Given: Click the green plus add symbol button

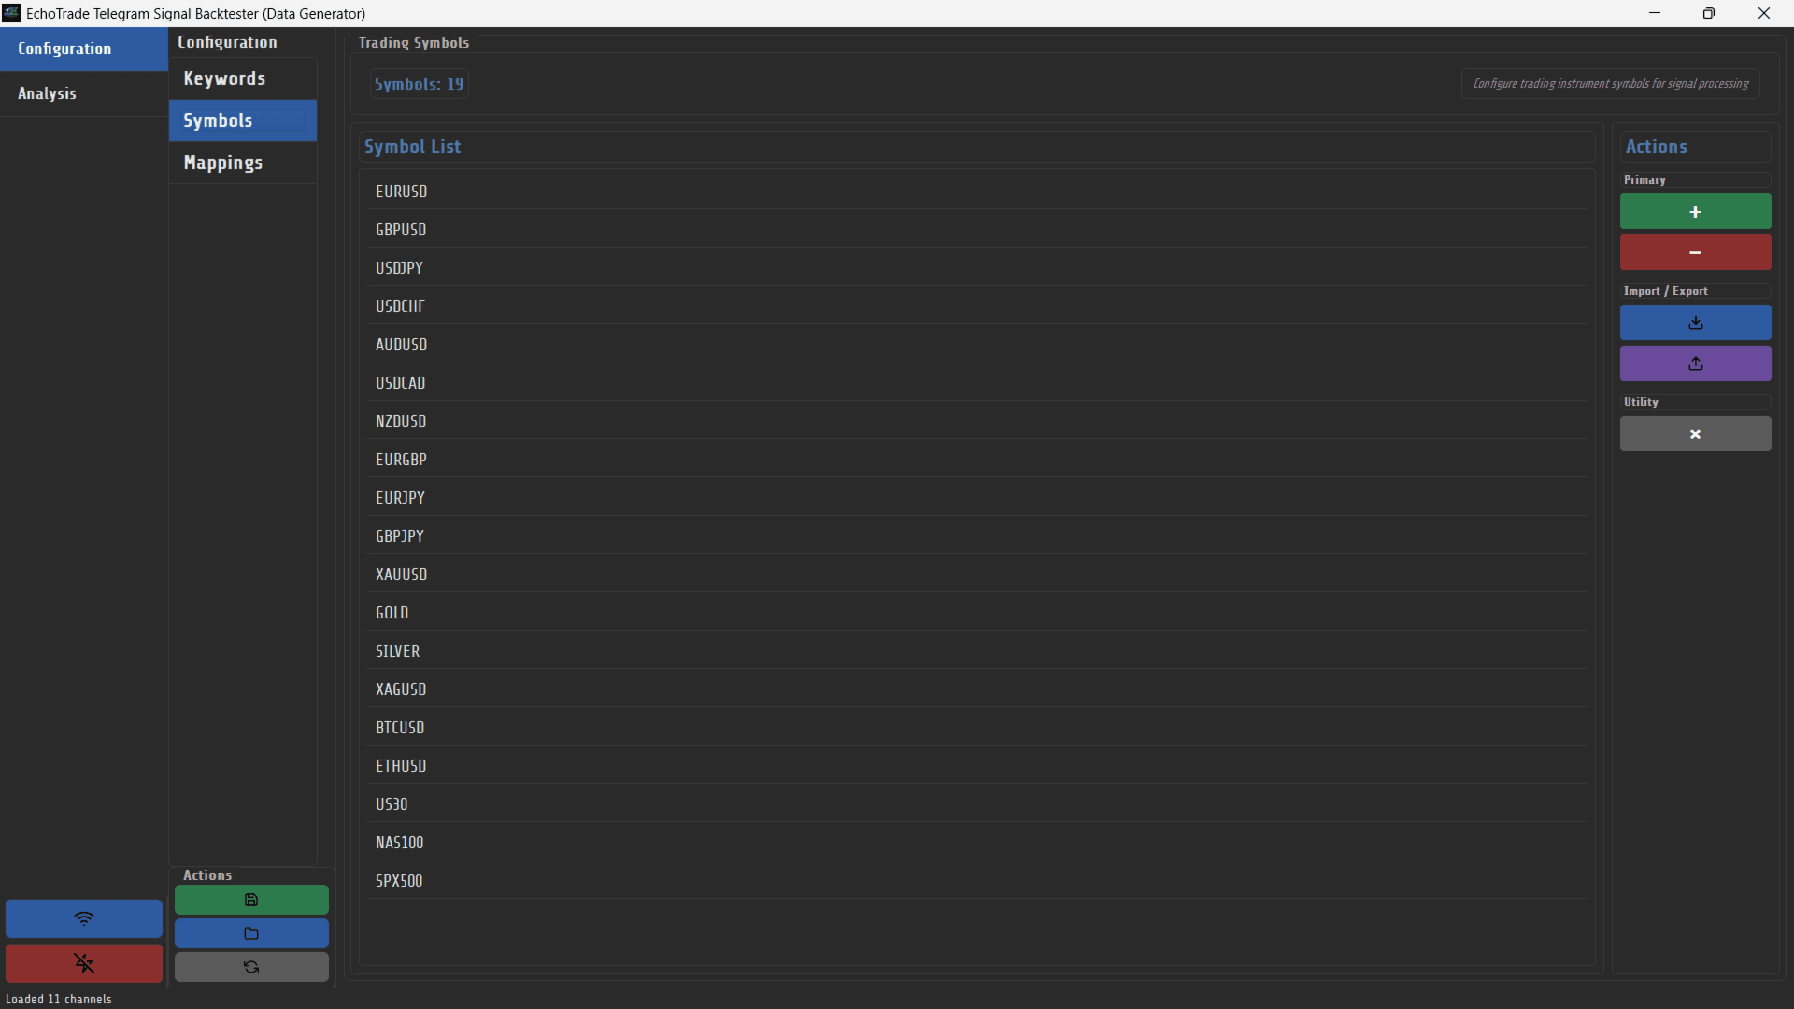Looking at the screenshot, I should (1695, 212).
